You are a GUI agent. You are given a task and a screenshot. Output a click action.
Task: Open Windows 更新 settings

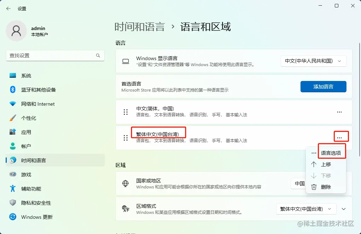[x=55, y=217]
